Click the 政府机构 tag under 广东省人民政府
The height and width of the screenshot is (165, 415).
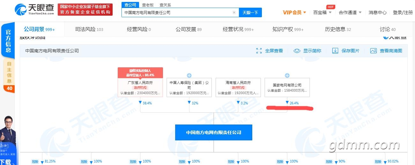pyautogui.click(x=140, y=88)
